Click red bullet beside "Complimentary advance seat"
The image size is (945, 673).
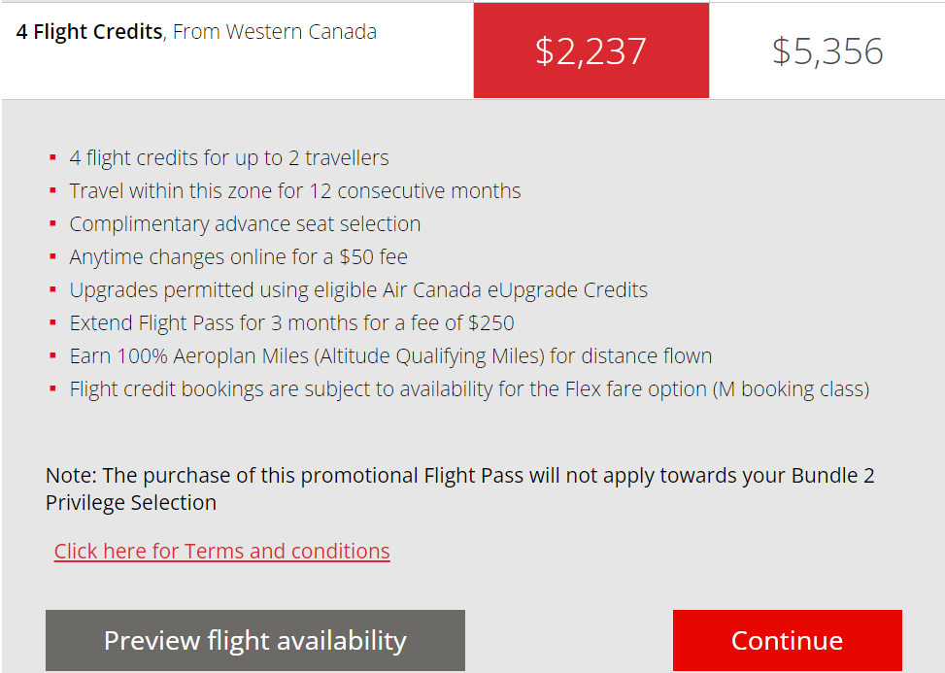pyautogui.click(x=52, y=224)
